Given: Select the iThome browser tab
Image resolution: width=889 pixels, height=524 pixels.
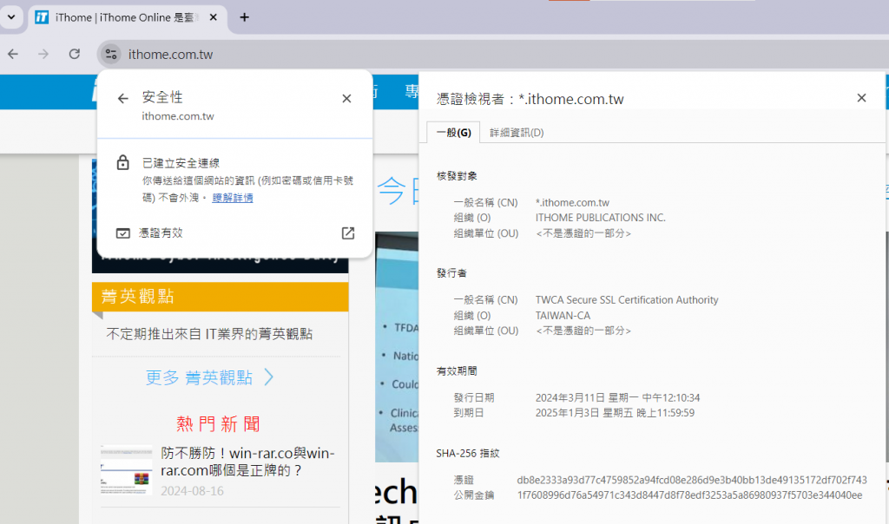Looking at the screenshot, I should (127, 17).
